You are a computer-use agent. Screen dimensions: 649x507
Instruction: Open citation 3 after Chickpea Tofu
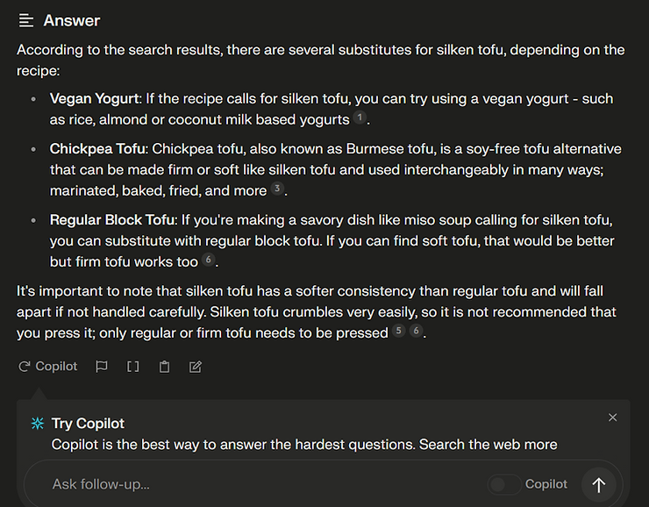coord(277,189)
